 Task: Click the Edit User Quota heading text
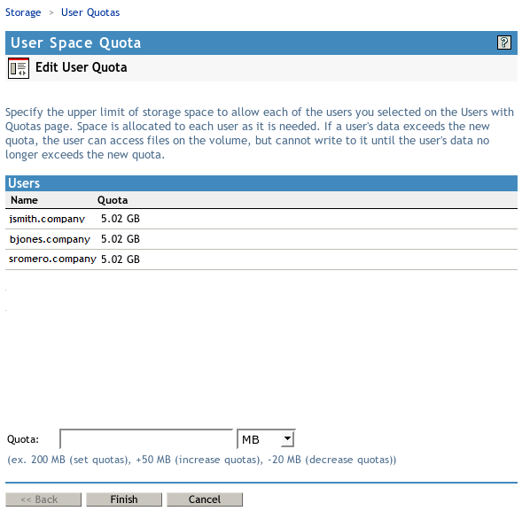82,67
